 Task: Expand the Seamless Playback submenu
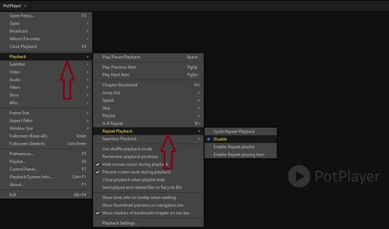(148, 139)
